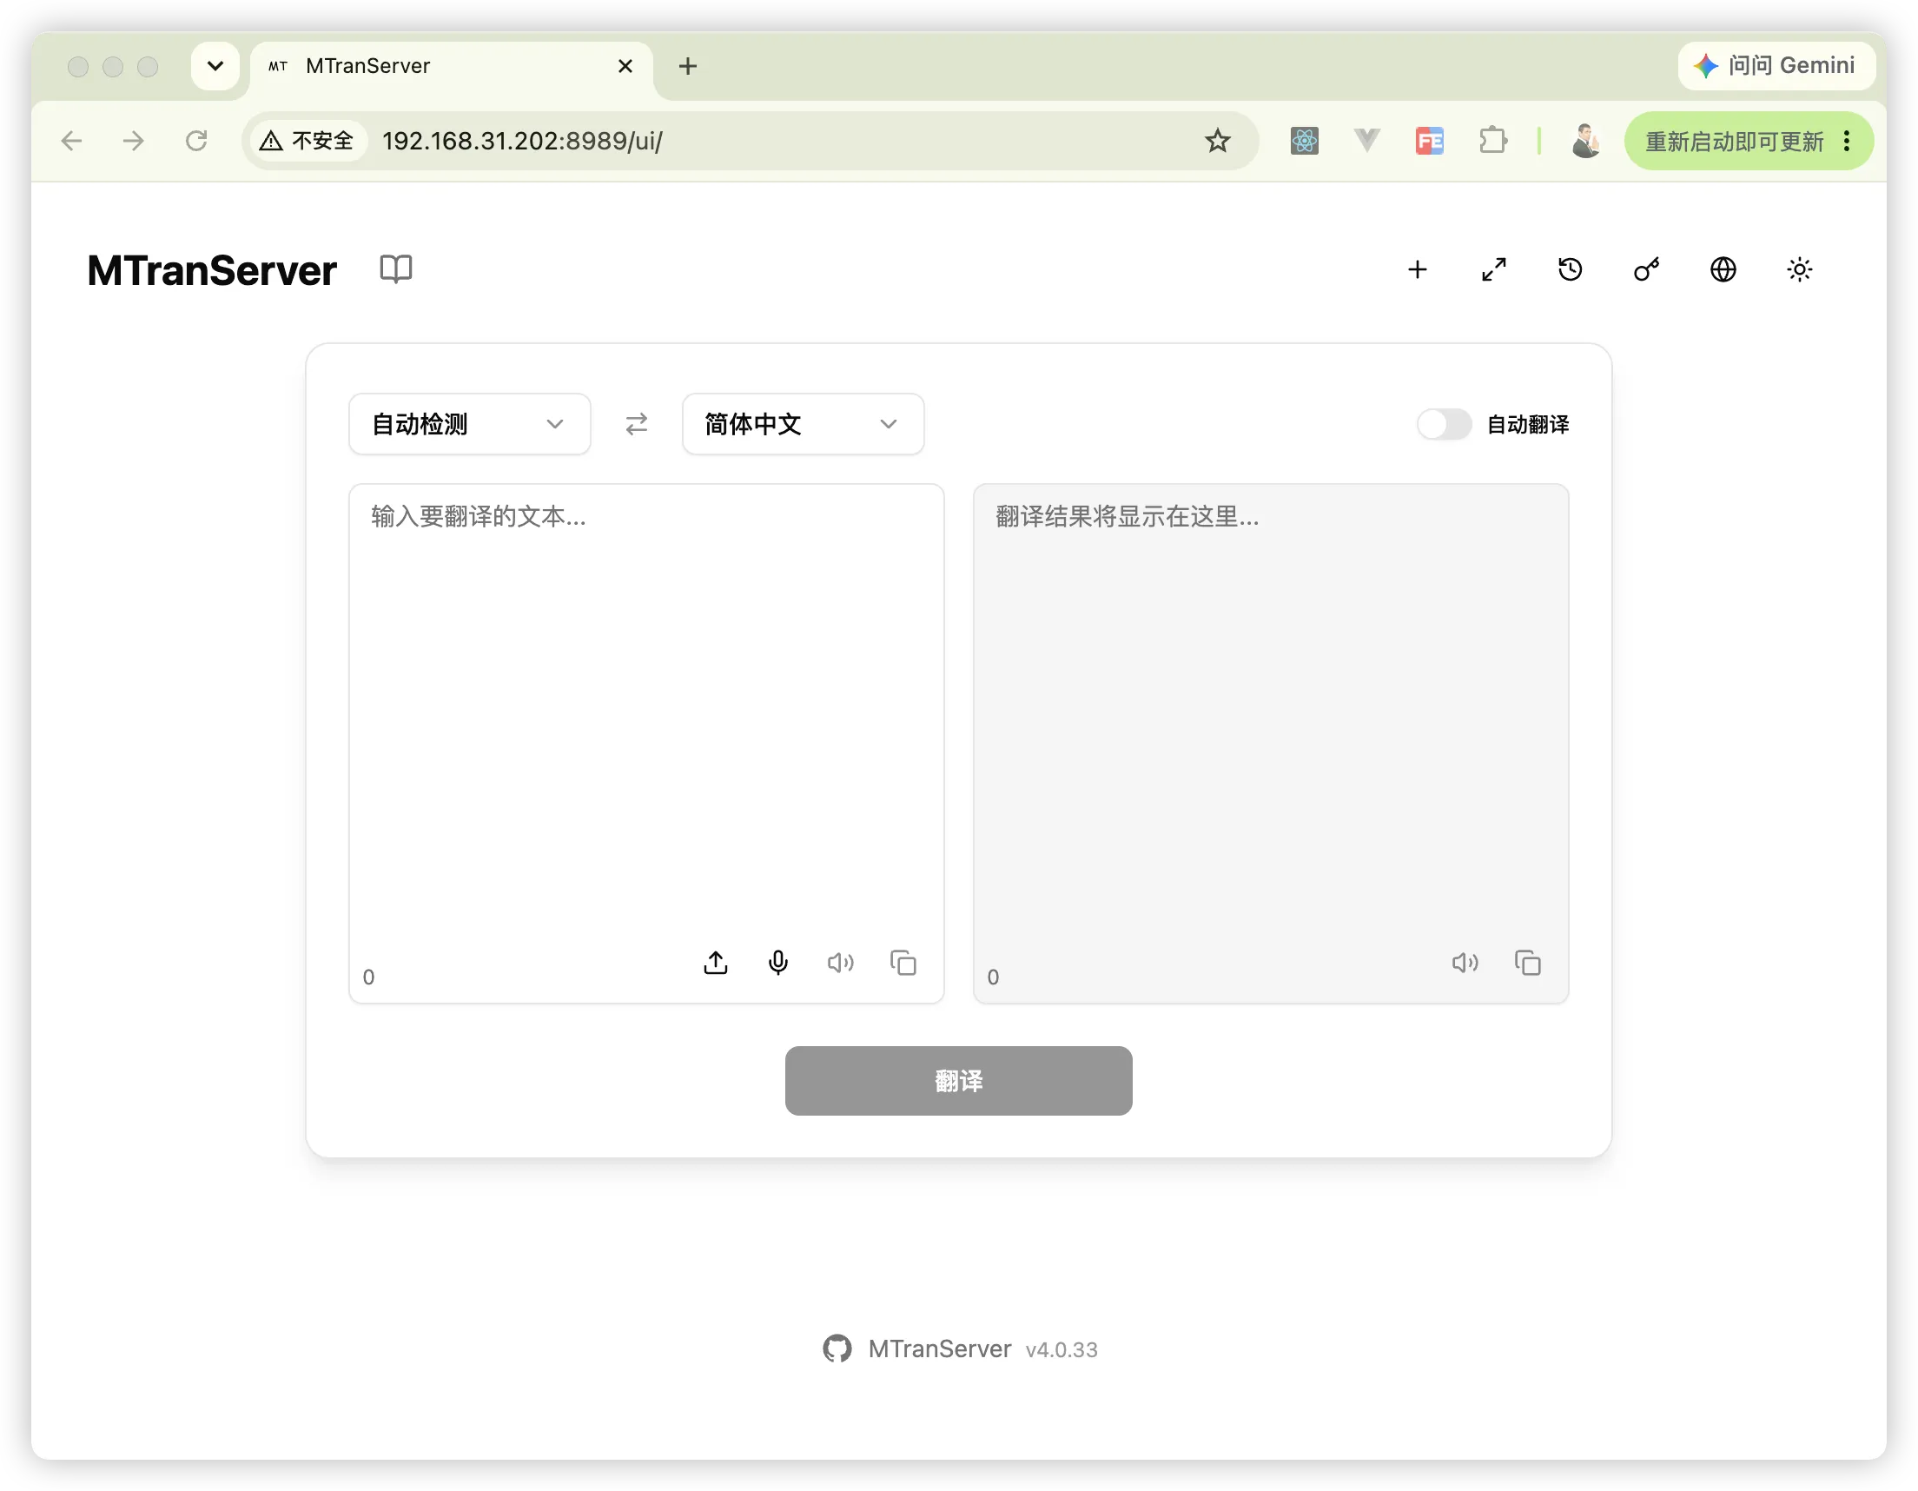Start voice input with microphone icon
The width and height of the screenshot is (1918, 1491).
[778, 963]
